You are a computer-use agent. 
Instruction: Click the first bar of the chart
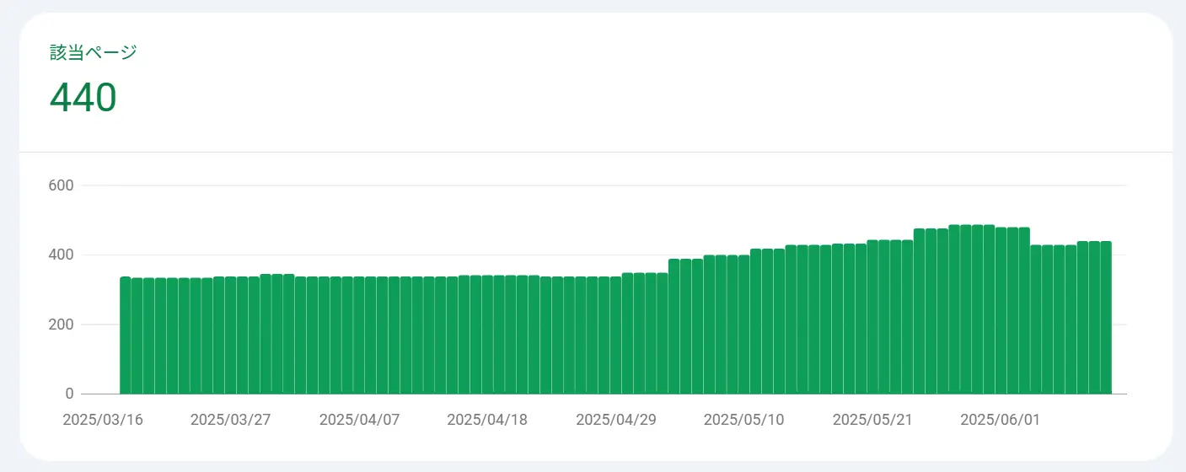point(125,335)
